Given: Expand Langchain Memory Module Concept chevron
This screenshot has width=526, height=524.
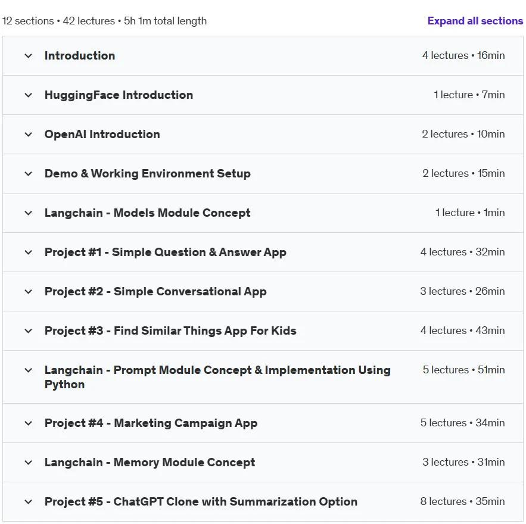Looking at the screenshot, I should click(29, 462).
